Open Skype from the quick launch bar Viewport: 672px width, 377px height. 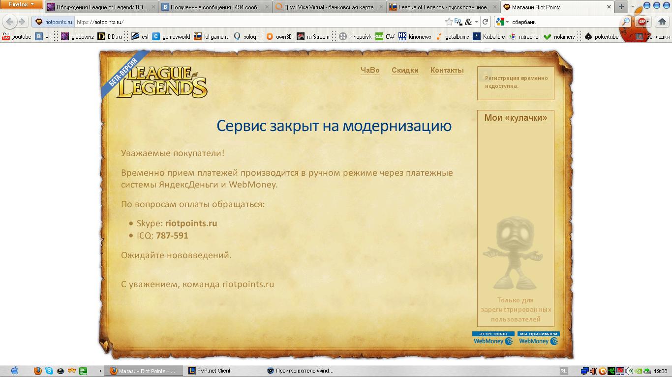click(x=49, y=371)
